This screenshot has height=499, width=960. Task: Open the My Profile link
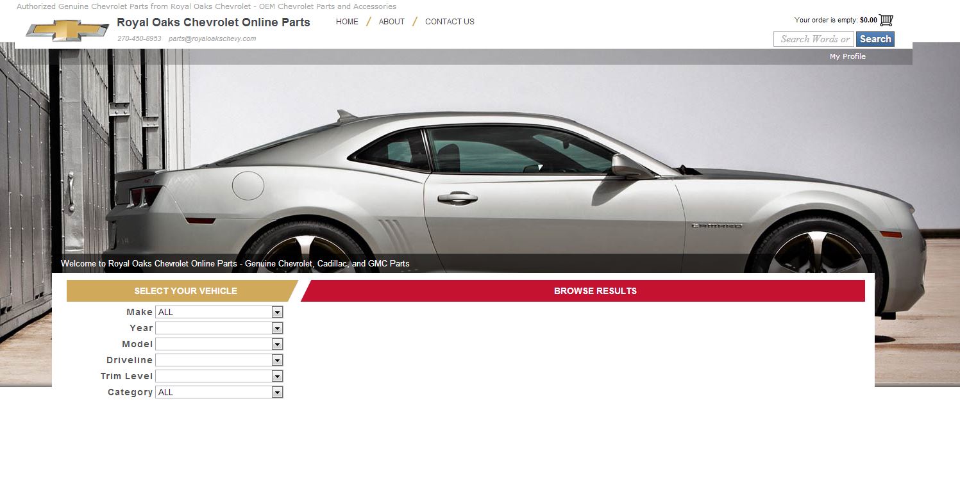[x=847, y=56]
